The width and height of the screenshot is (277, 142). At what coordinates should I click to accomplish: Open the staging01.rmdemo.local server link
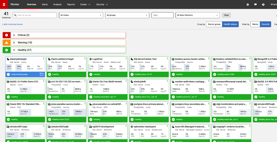[x=230, y=126]
